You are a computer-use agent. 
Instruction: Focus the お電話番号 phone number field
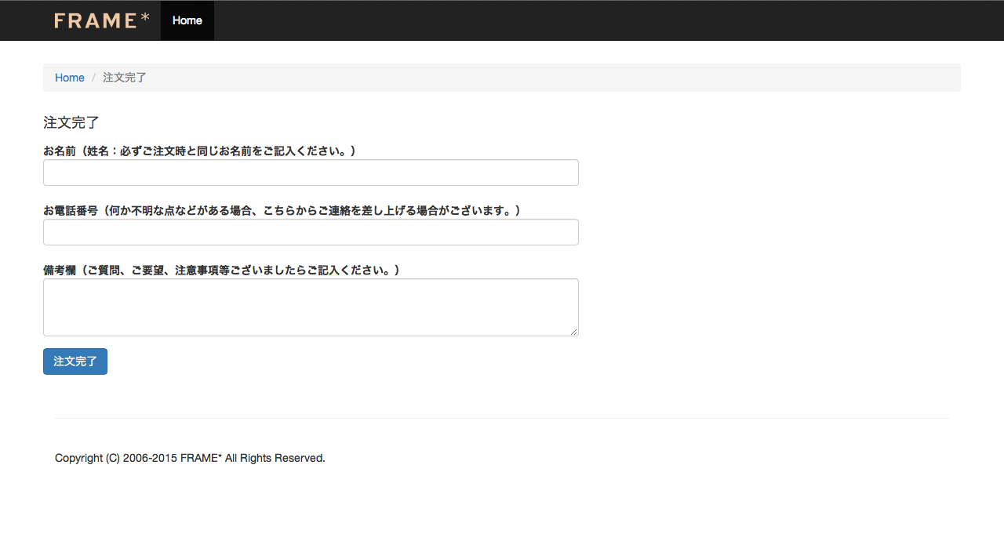pyautogui.click(x=311, y=232)
